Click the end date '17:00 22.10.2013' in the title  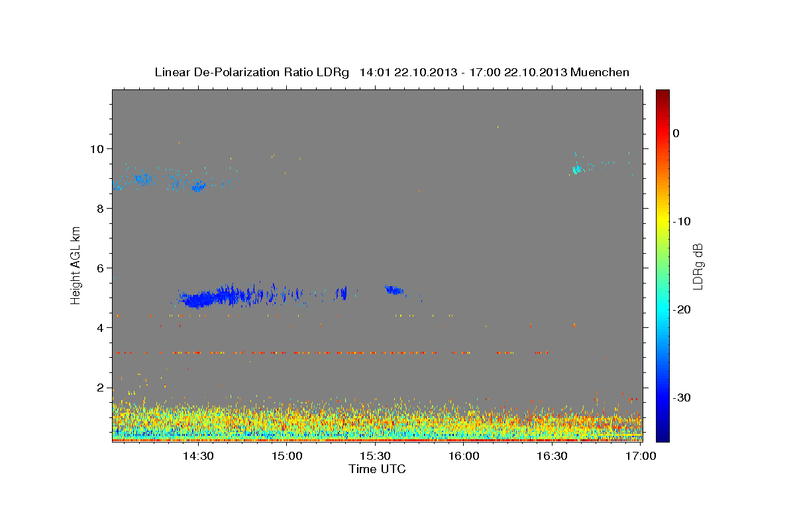(519, 72)
